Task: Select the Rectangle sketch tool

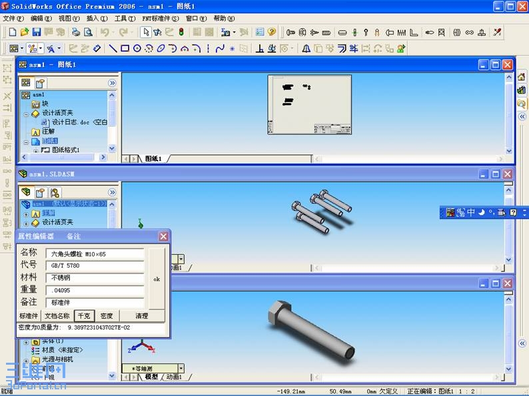Action: (x=125, y=49)
